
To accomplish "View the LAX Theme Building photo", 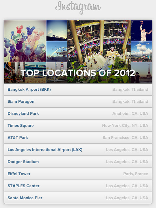I will 57,51.
